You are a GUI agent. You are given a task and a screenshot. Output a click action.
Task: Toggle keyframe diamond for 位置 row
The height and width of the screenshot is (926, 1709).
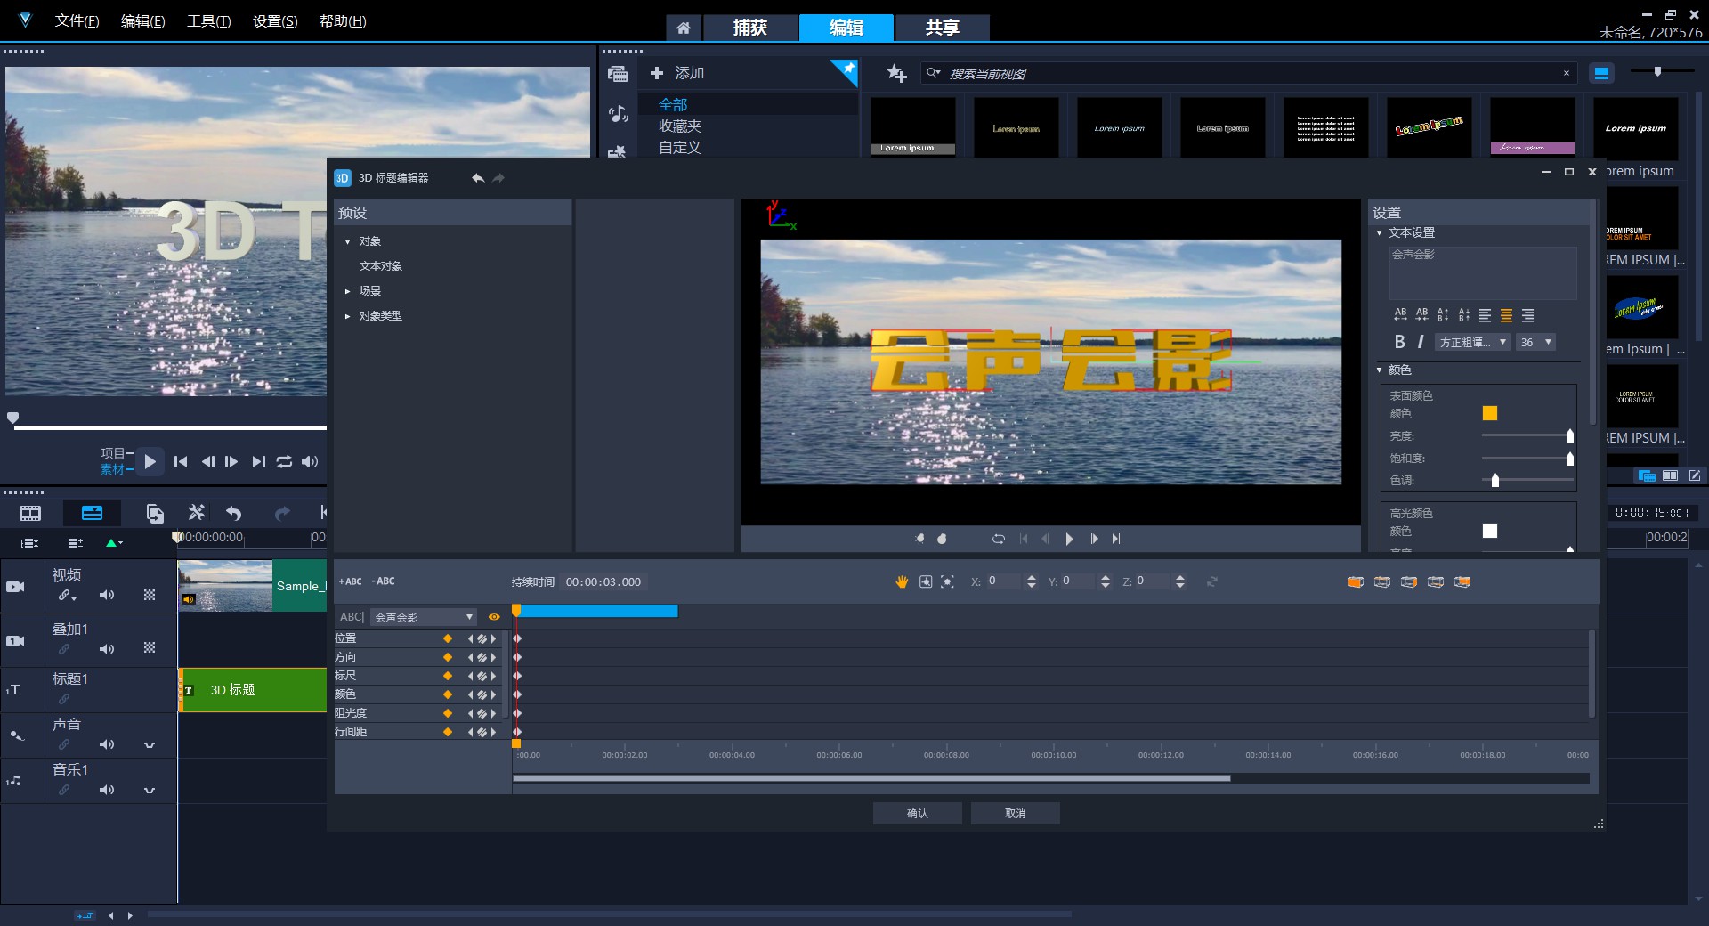coord(448,638)
